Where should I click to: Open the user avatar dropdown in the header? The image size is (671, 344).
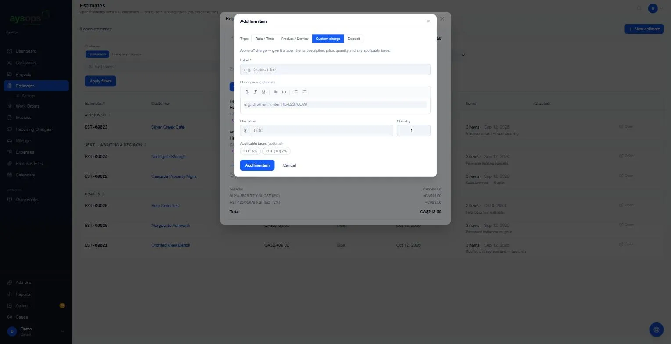click(656, 8)
